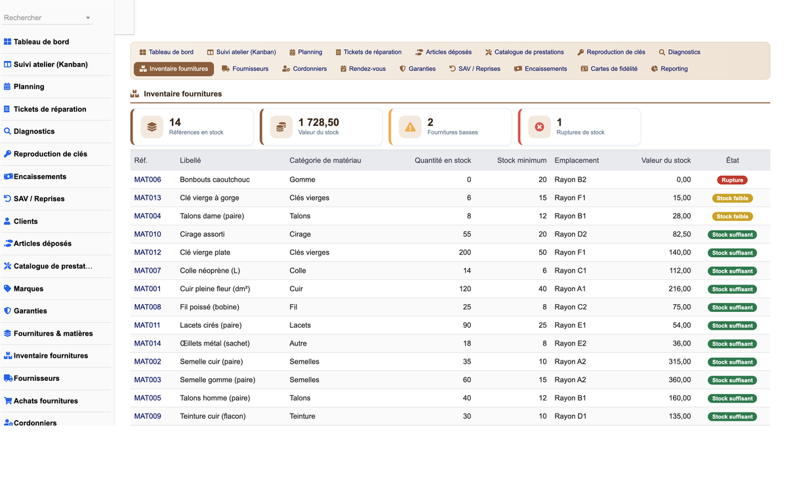Open reference link MAT004
Screen dimensions: 787x487
148,216
